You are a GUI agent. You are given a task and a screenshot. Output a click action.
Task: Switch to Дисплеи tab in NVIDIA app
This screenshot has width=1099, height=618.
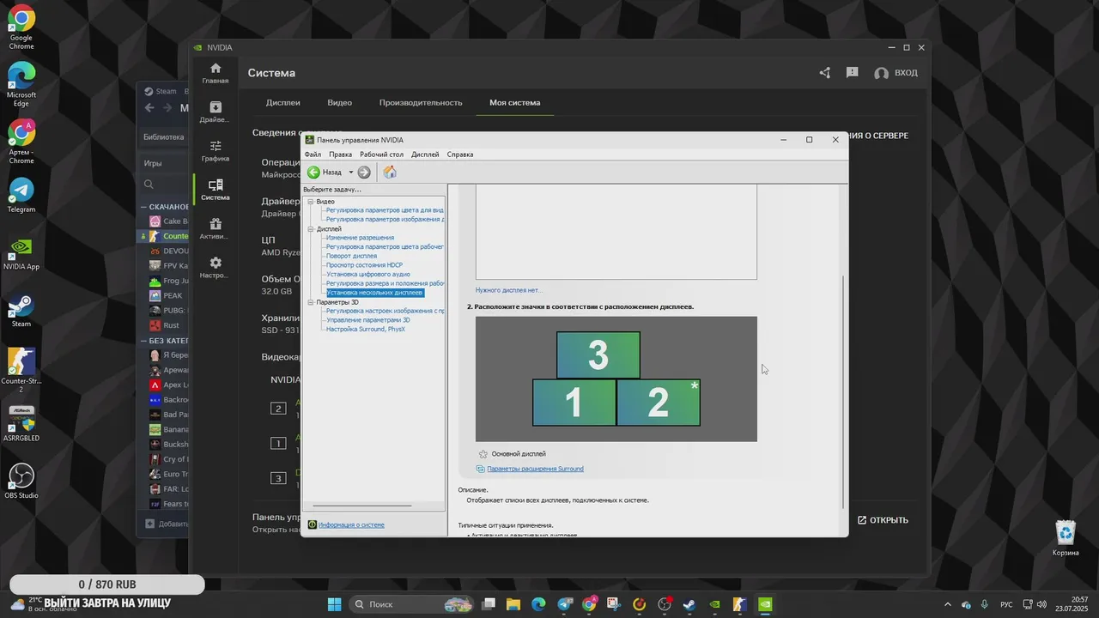(x=283, y=102)
